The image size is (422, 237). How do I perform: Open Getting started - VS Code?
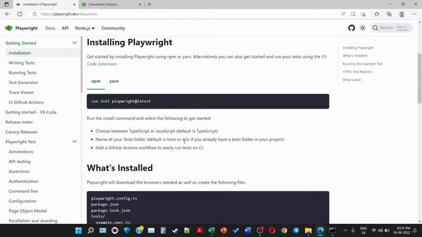point(31,112)
